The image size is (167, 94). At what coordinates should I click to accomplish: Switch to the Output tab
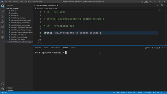(46, 48)
